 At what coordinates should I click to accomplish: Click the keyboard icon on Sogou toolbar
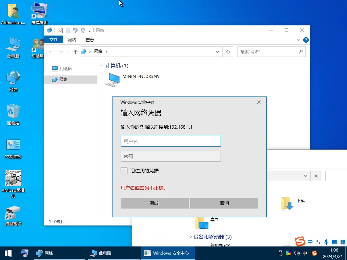pos(334,242)
